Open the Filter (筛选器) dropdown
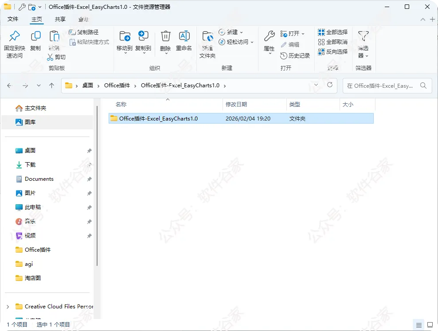 click(363, 44)
